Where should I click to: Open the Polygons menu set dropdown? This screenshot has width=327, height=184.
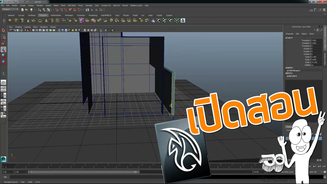[x=10, y=9]
